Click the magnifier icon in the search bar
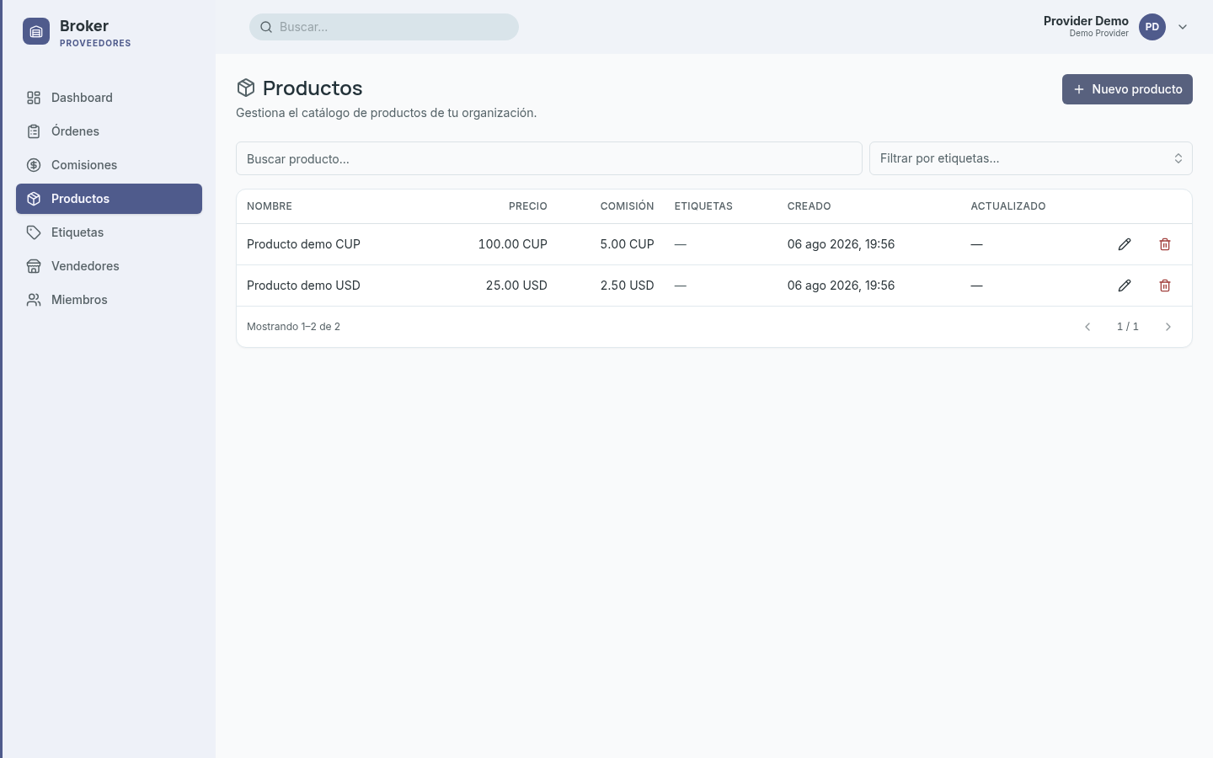Screen dimensions: 1213x758 266,27
